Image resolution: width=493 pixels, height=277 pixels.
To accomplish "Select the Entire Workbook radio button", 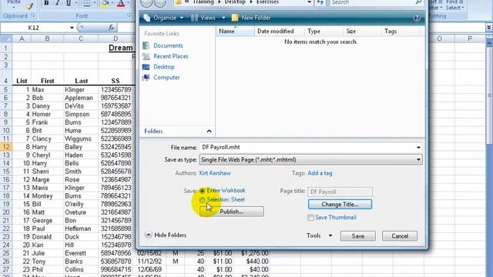I will pyautogui.click(x=202, y=191).
